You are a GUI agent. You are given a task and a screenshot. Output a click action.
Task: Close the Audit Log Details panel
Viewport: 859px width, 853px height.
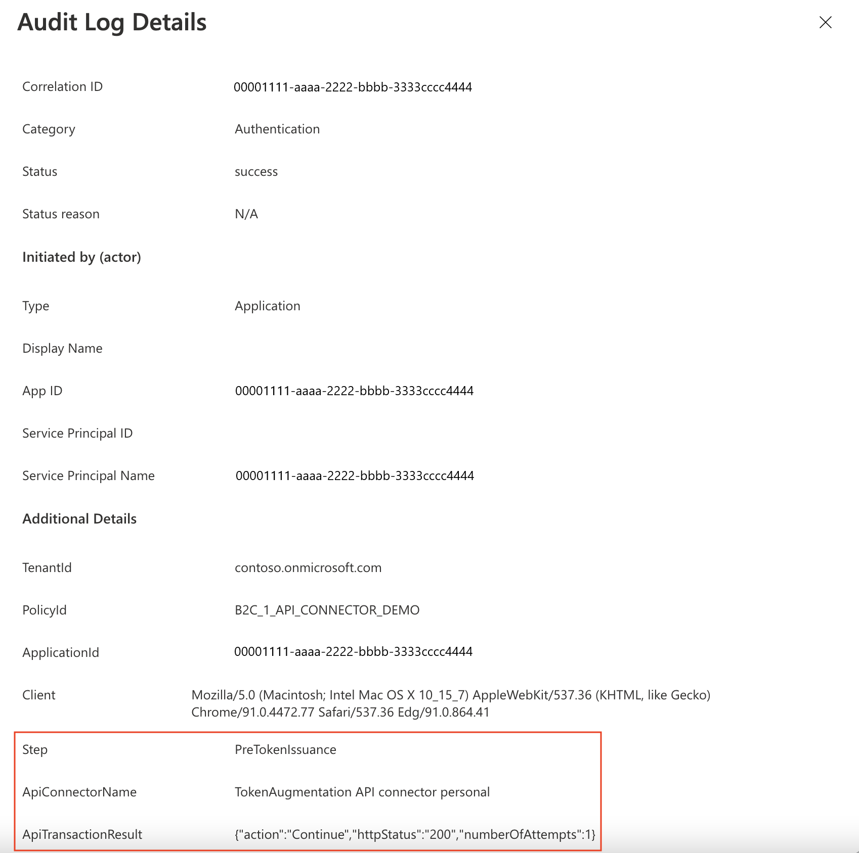(825, 22)
